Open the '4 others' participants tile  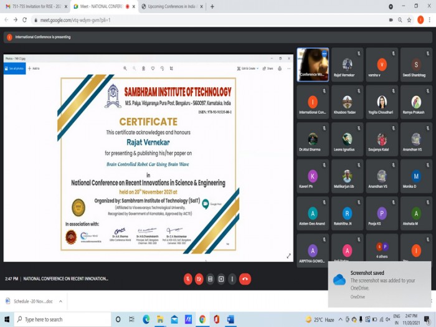point(381,249)
